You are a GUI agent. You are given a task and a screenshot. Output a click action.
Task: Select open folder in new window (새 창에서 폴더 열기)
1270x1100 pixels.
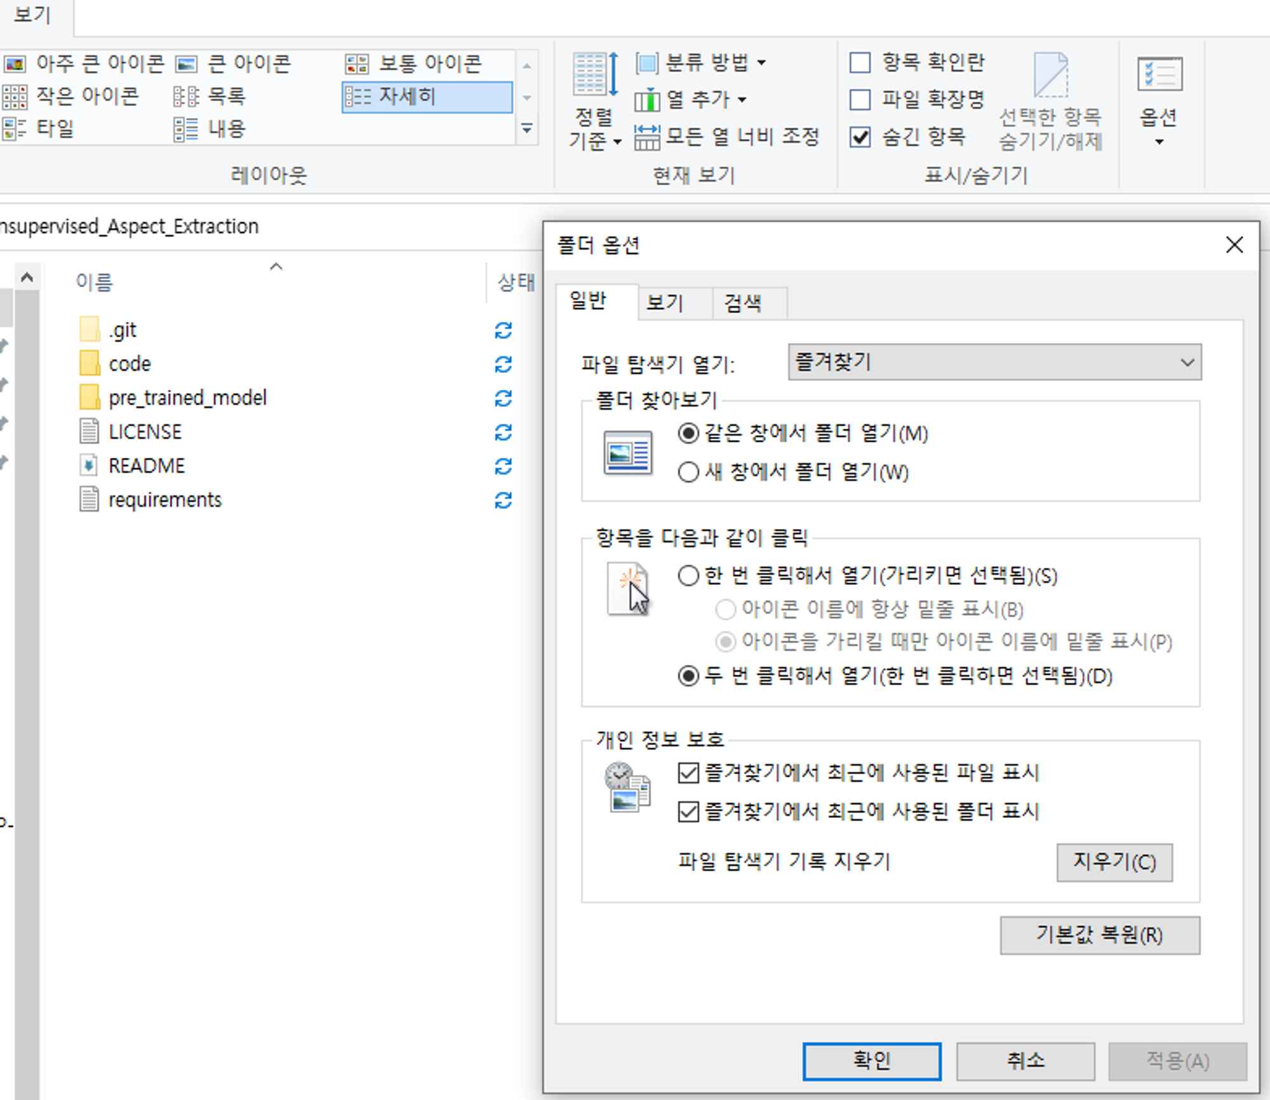(689, 472)
